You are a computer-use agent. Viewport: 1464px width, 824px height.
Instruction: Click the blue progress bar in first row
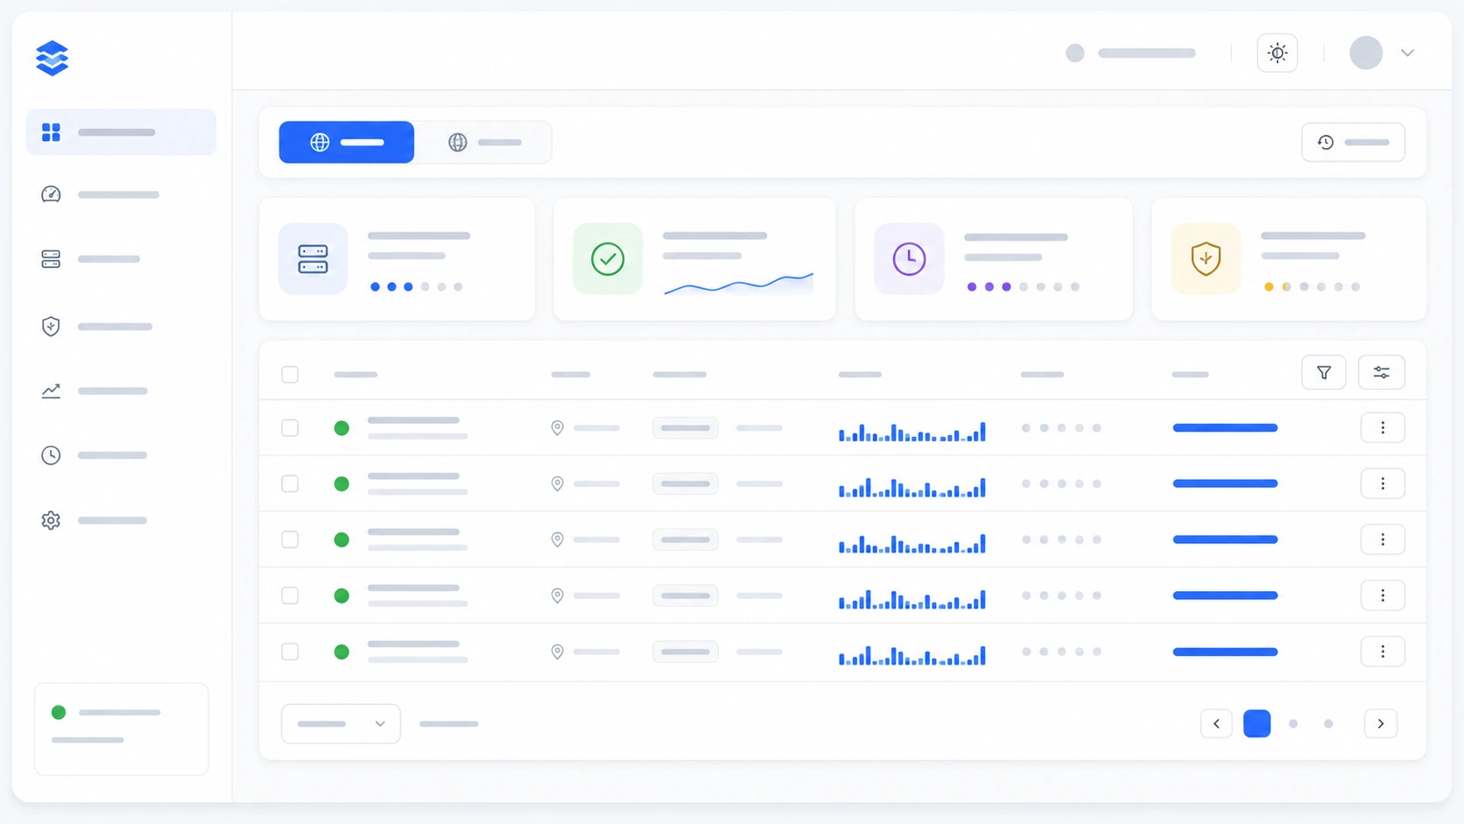[x=1225, y=428]
